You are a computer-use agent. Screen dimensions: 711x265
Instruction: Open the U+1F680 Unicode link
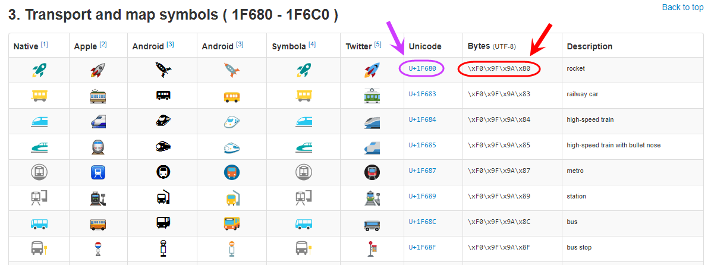coord(421,68)
